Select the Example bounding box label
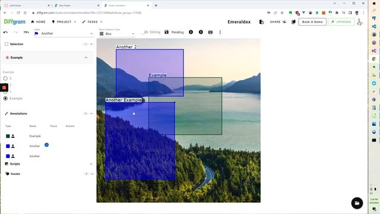 pyautogui.click(x=157, y=75)
